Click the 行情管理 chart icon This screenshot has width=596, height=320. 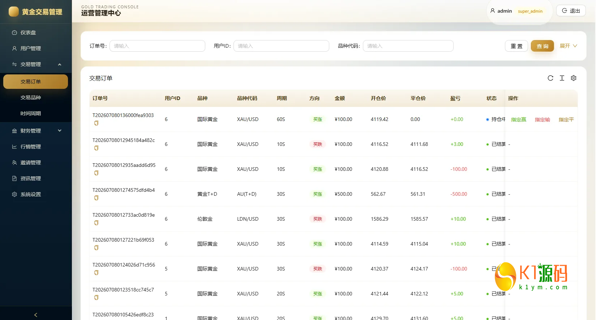[x=14, y=147]
